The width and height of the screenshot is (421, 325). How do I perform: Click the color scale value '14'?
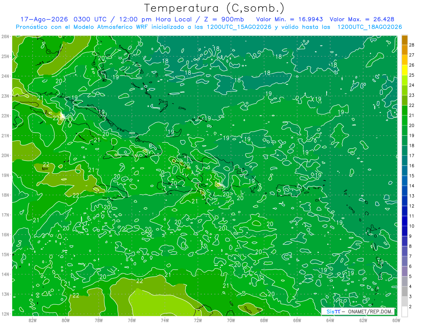click(412, 185)
